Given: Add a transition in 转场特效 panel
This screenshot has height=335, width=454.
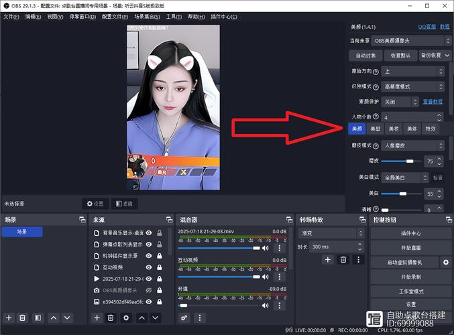Looking at the screenshot, I should tap(328, 259).
